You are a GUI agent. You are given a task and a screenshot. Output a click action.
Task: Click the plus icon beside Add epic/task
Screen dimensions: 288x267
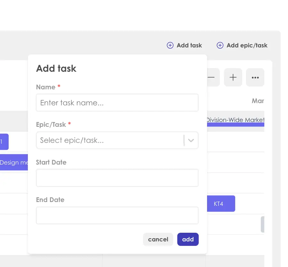pyautogui.click(x=220, y=45)
